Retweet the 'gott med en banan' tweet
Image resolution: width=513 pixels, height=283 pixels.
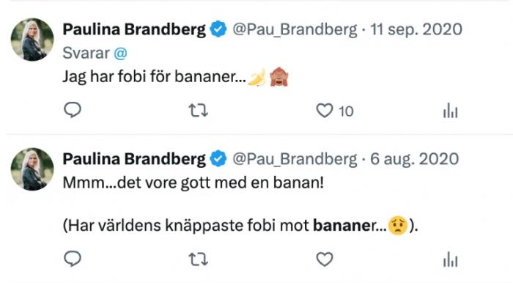tap(199, 260)
